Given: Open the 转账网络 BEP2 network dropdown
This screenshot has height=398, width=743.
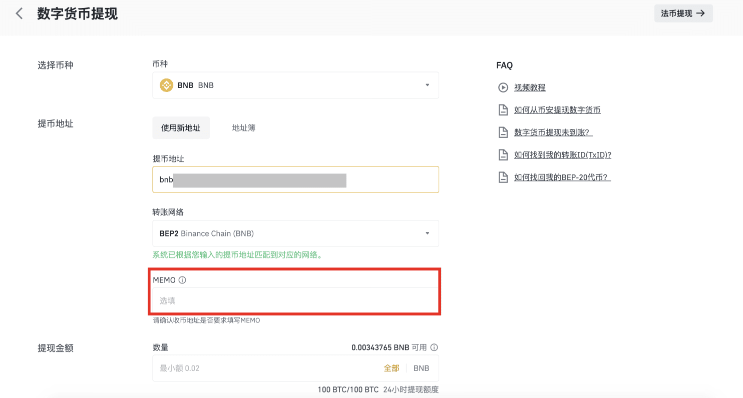Looking at the screenshot, I should (295, 233).
